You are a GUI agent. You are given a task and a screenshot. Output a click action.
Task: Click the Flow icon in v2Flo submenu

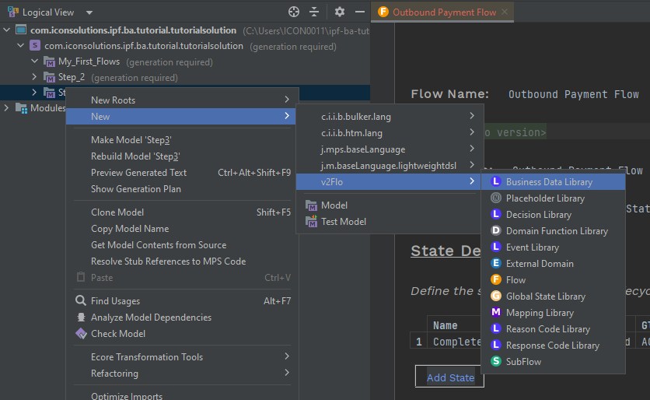point(496,280)
